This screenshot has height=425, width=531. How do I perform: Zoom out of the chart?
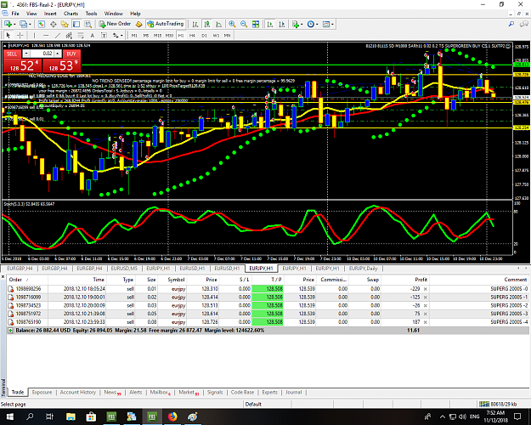point(244,24)
